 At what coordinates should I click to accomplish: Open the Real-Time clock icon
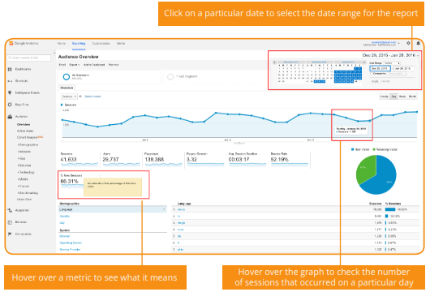(10, 105)
